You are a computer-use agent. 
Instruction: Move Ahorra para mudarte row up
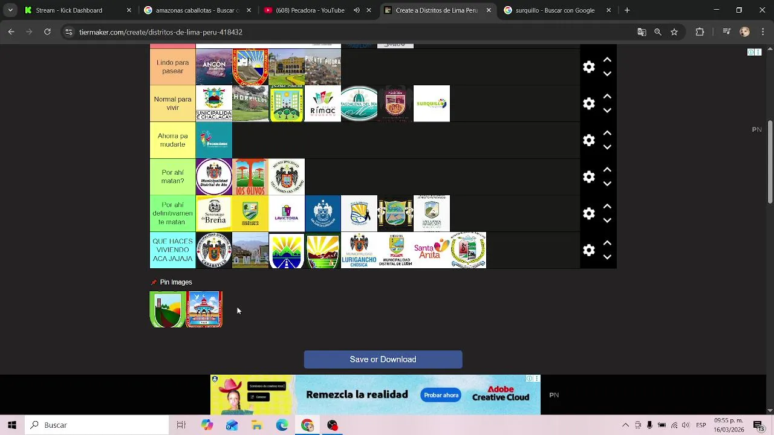[607, 133]
